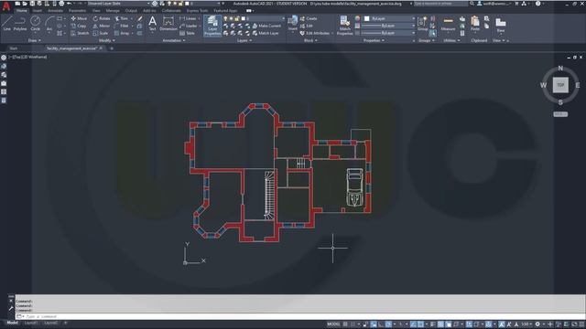The image size is (586, 329).
Task: Activate the Rotate command
Action: pyautogui.click(x=102, y=18)
